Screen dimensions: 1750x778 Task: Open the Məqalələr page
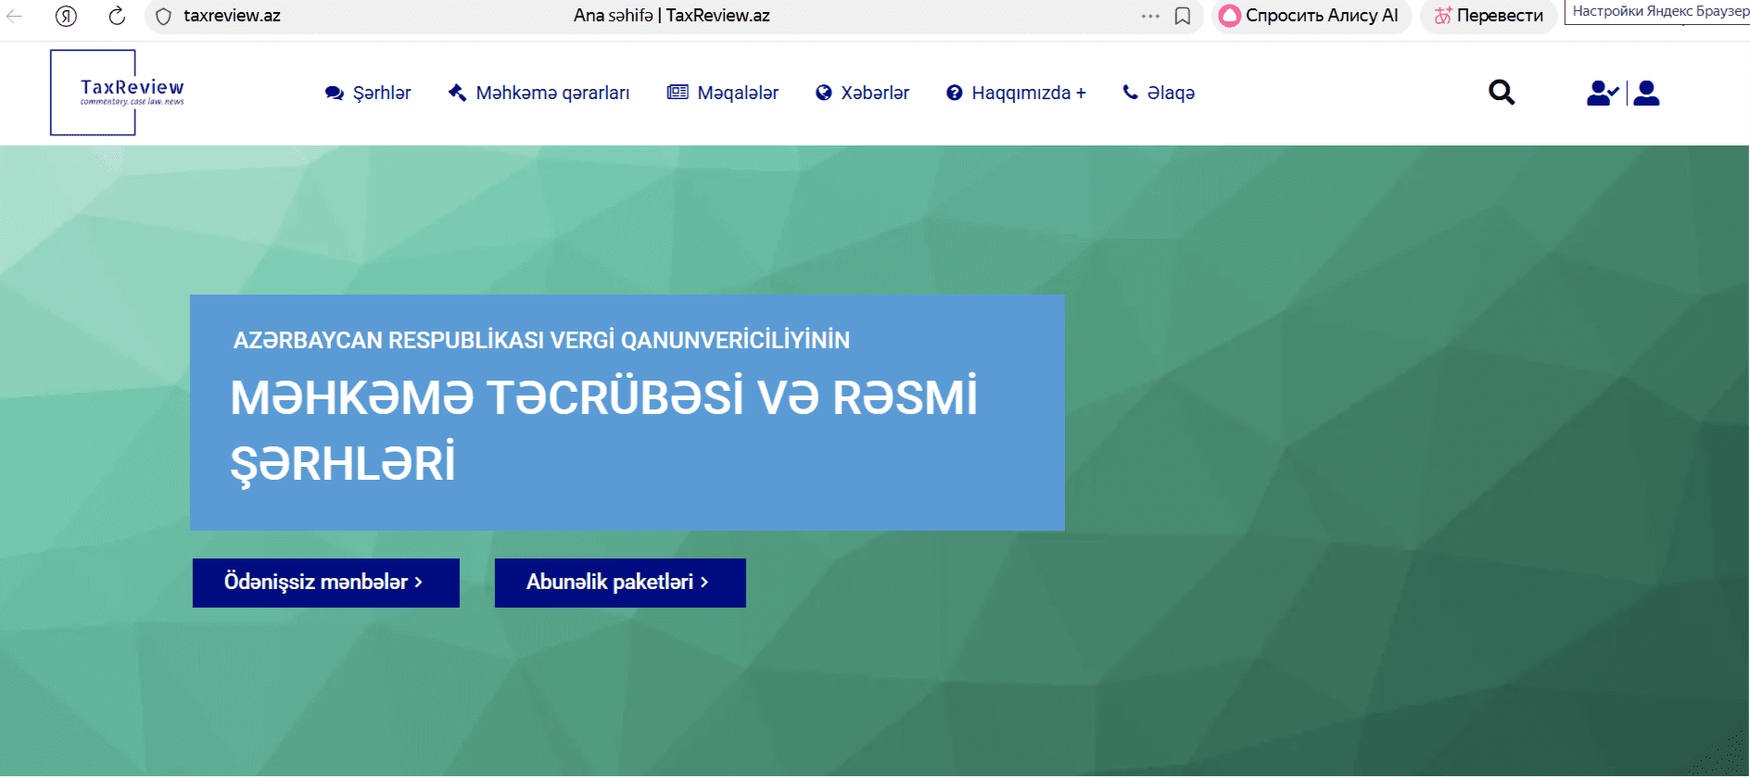(x=723, y=93)
